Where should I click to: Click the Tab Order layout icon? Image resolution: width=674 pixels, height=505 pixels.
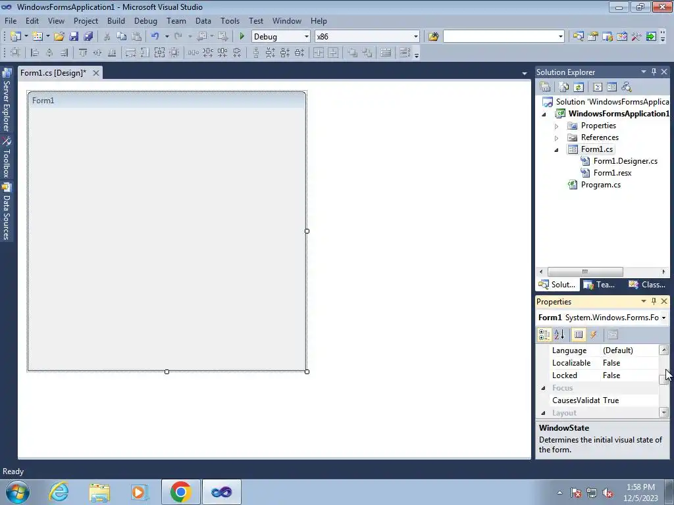pos(405,53)
